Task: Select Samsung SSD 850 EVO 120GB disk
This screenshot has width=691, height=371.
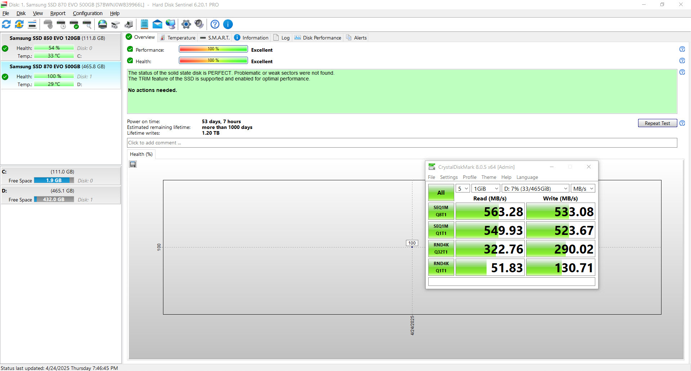Action: [60, 47]
